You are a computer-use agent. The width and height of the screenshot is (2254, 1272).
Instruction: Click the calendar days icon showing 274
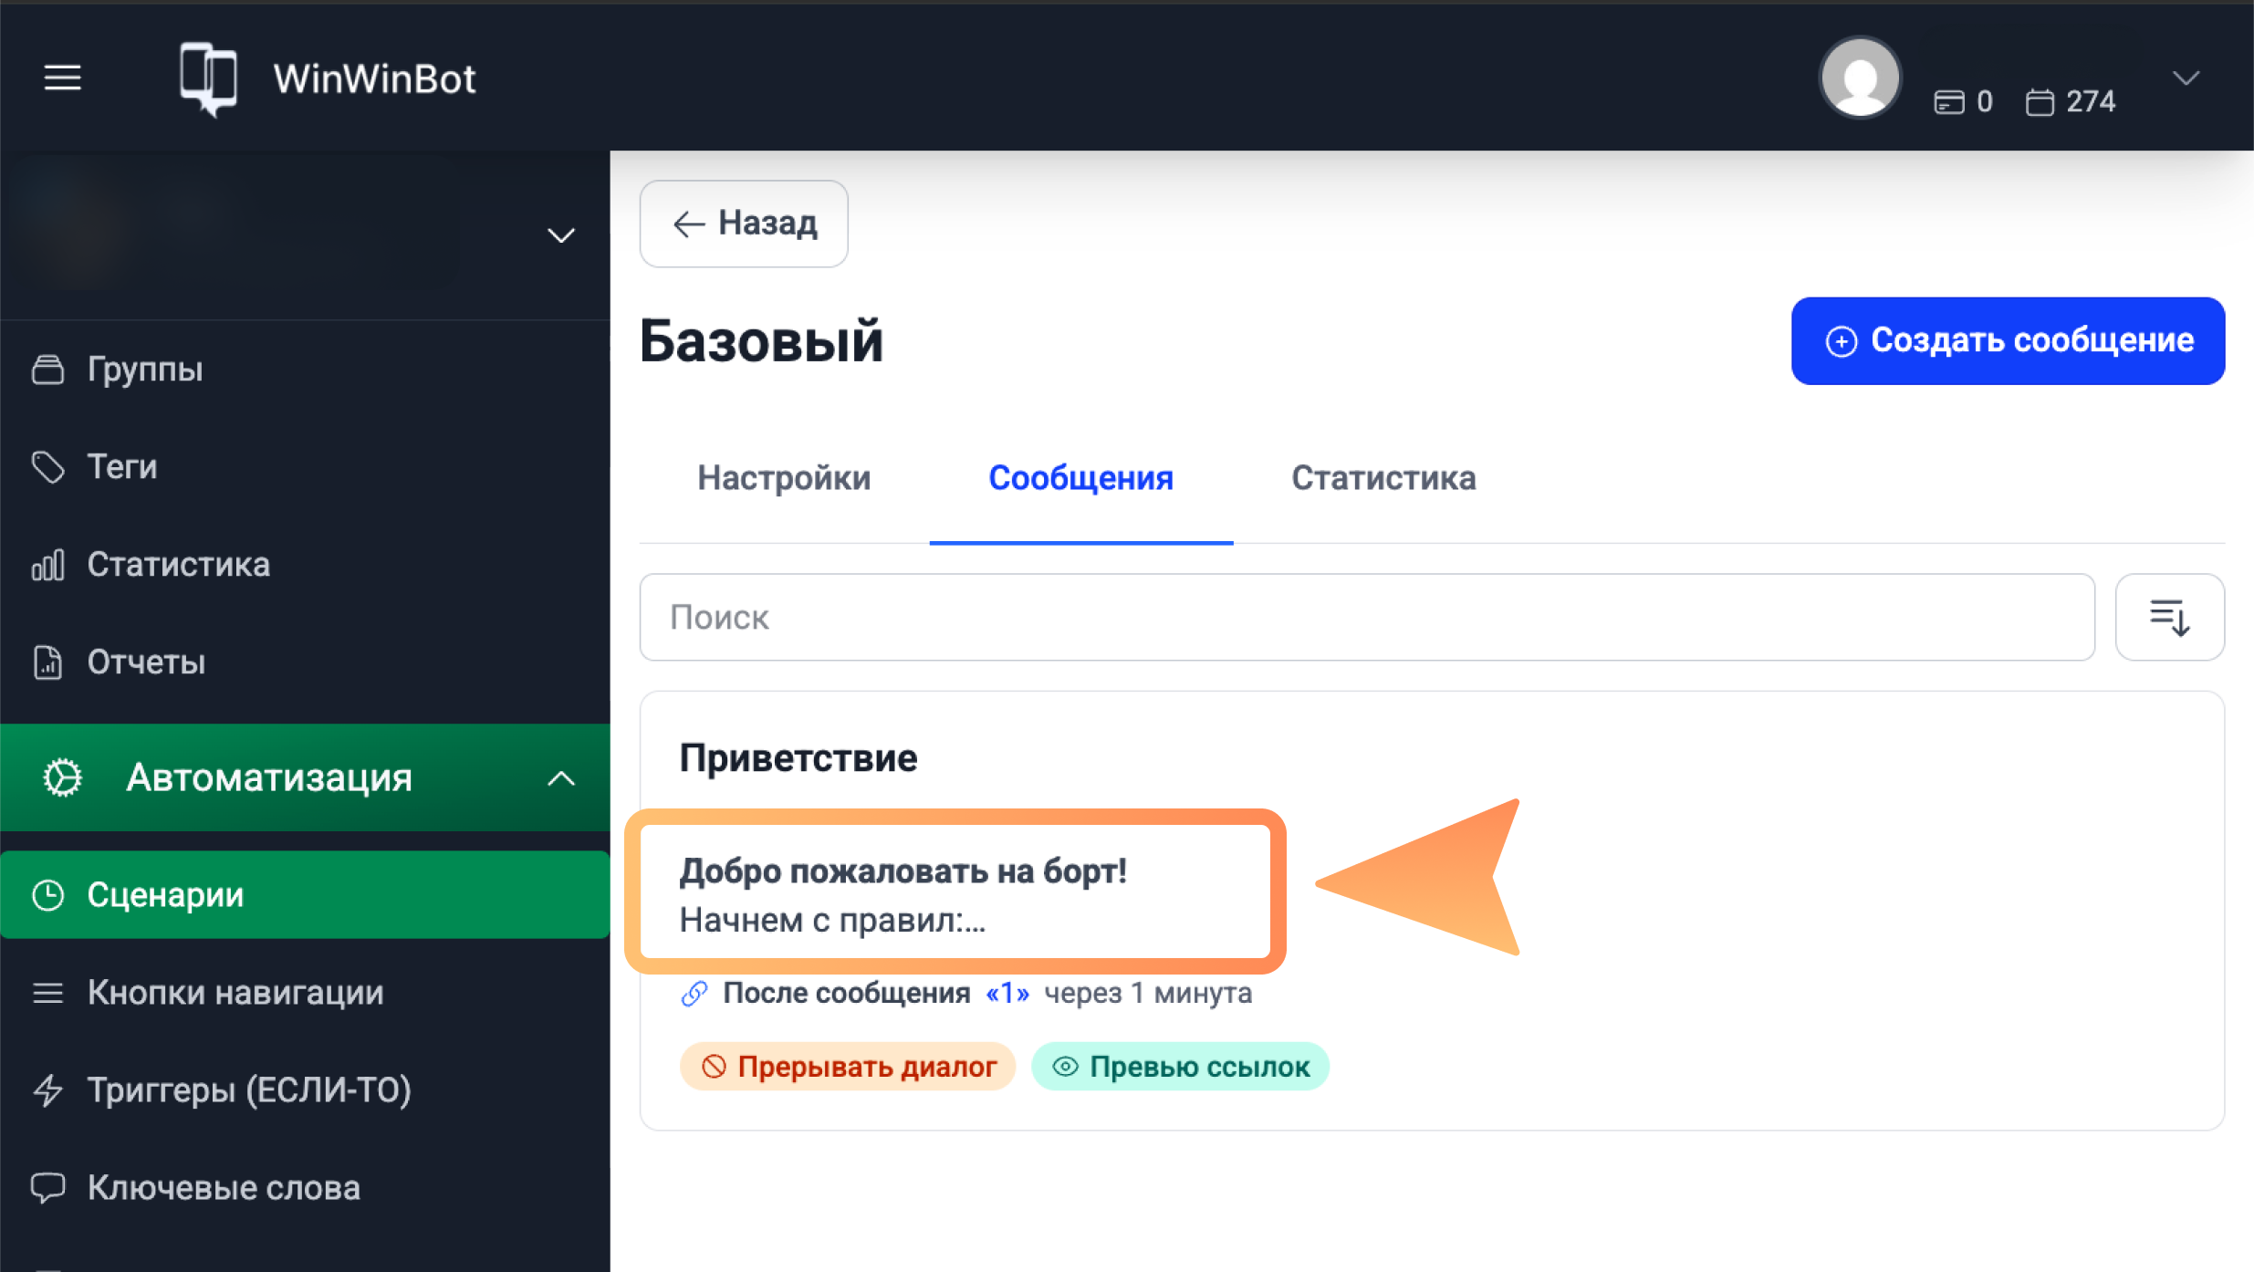pos(2040,102)
